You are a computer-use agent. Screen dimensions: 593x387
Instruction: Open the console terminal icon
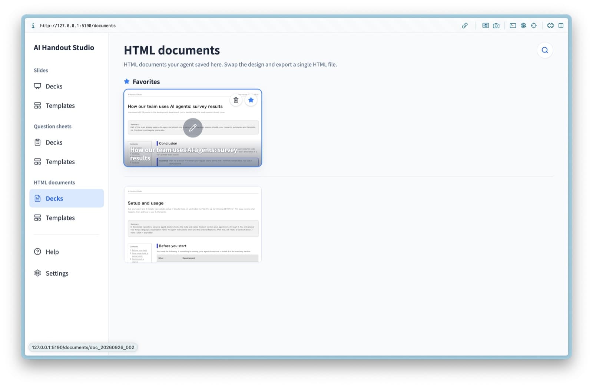(513, 26)
